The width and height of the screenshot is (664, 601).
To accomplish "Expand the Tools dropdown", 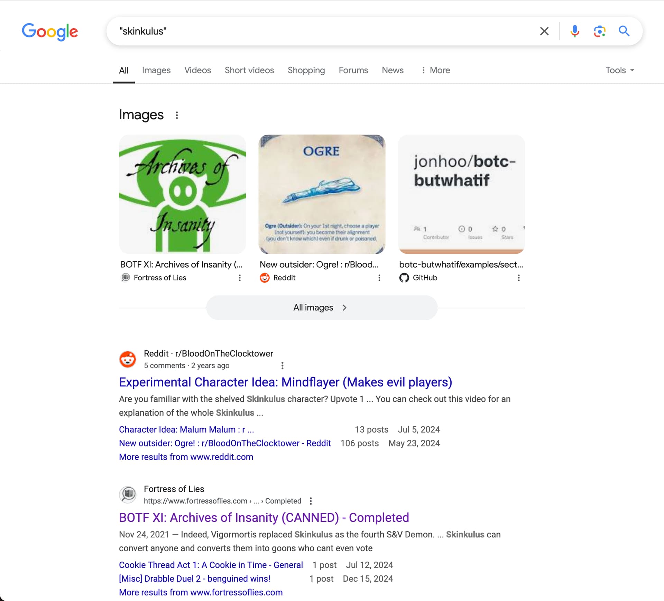I will [620, 70].
